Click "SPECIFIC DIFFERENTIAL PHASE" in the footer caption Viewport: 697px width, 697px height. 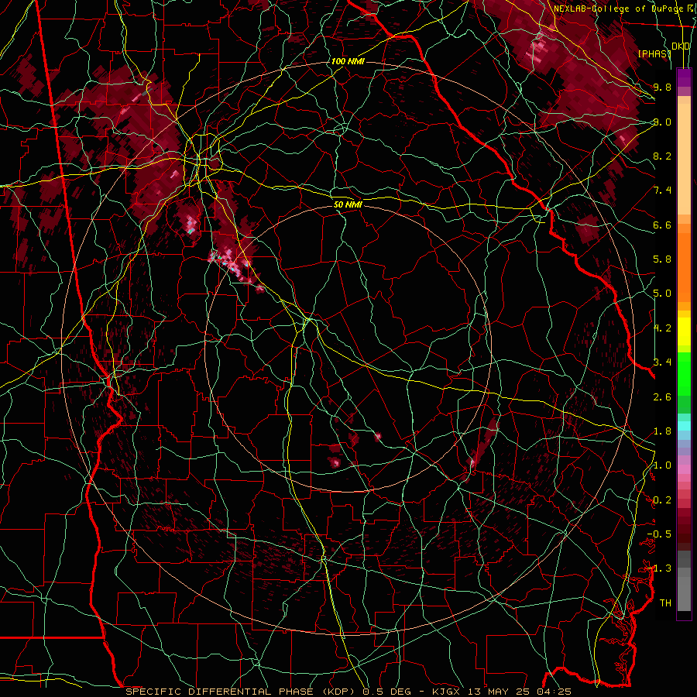pos(219,692)
